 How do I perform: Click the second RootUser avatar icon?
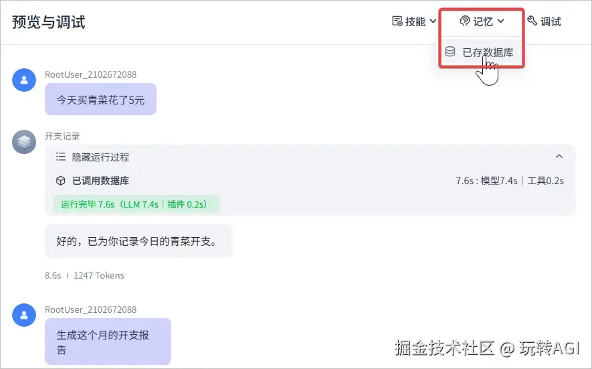coord(24,315)
